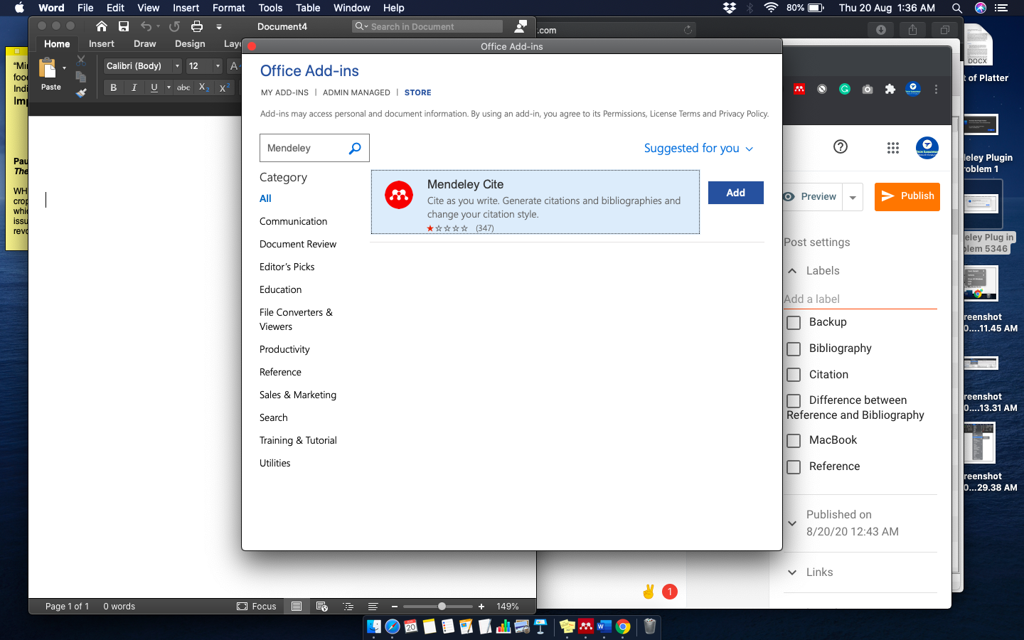
Task: Switch to Web Layout view in status bar
Action: [322, 607]
